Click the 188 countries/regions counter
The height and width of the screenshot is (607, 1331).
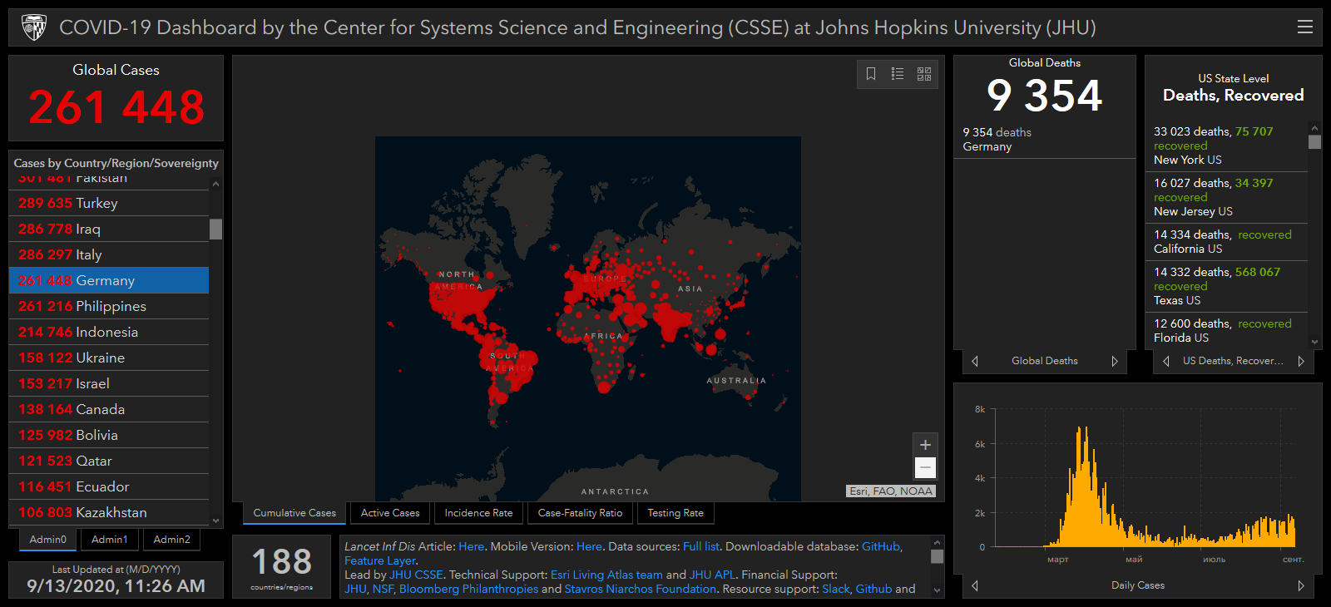[x=282, y=567]
